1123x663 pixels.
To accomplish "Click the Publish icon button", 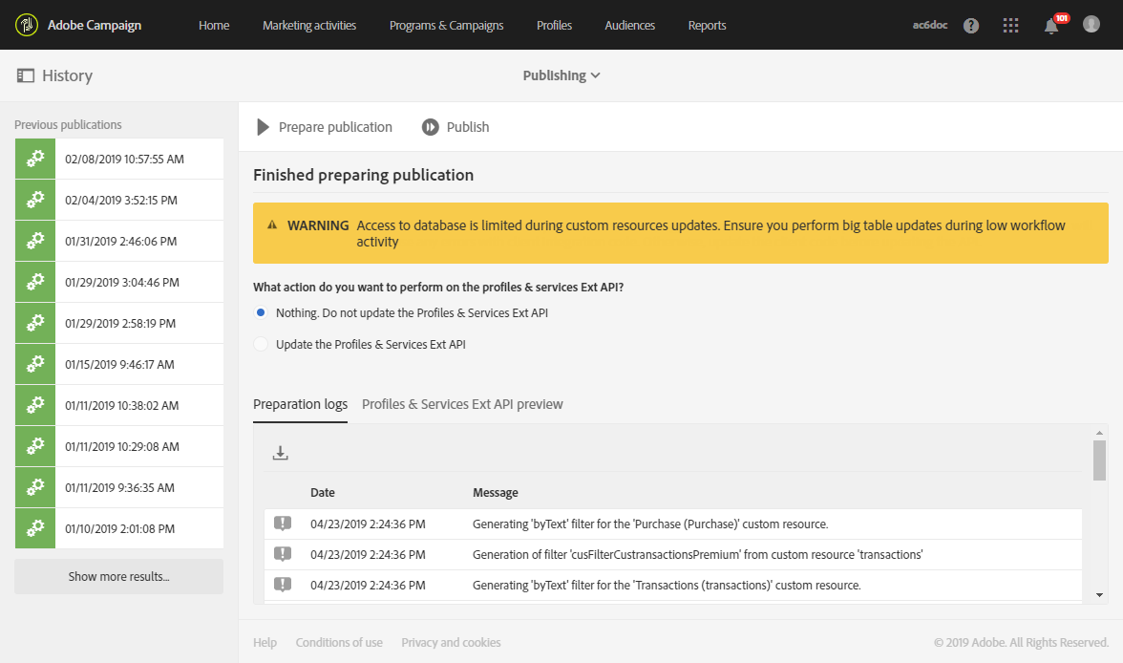I will (431, 127).
